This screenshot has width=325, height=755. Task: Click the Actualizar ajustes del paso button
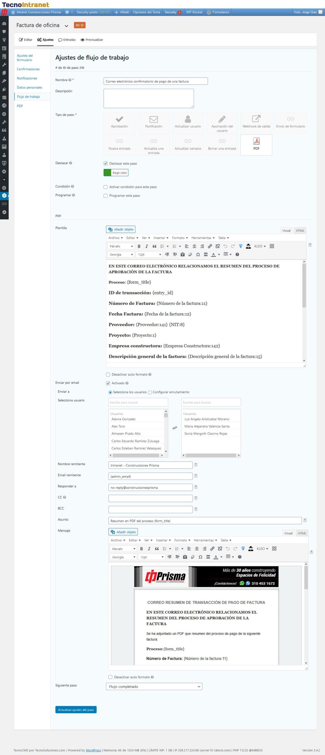(x=76, y=710)
